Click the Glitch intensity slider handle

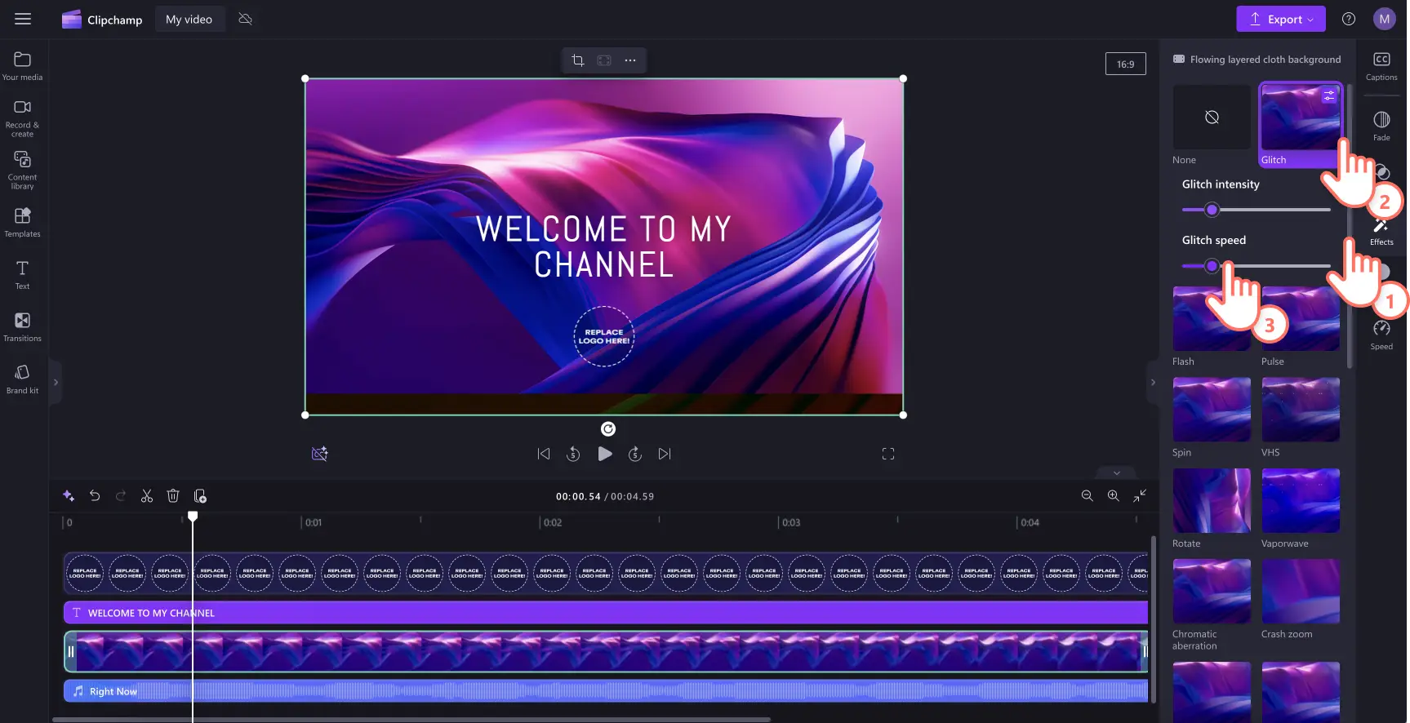coord(1212,210)
